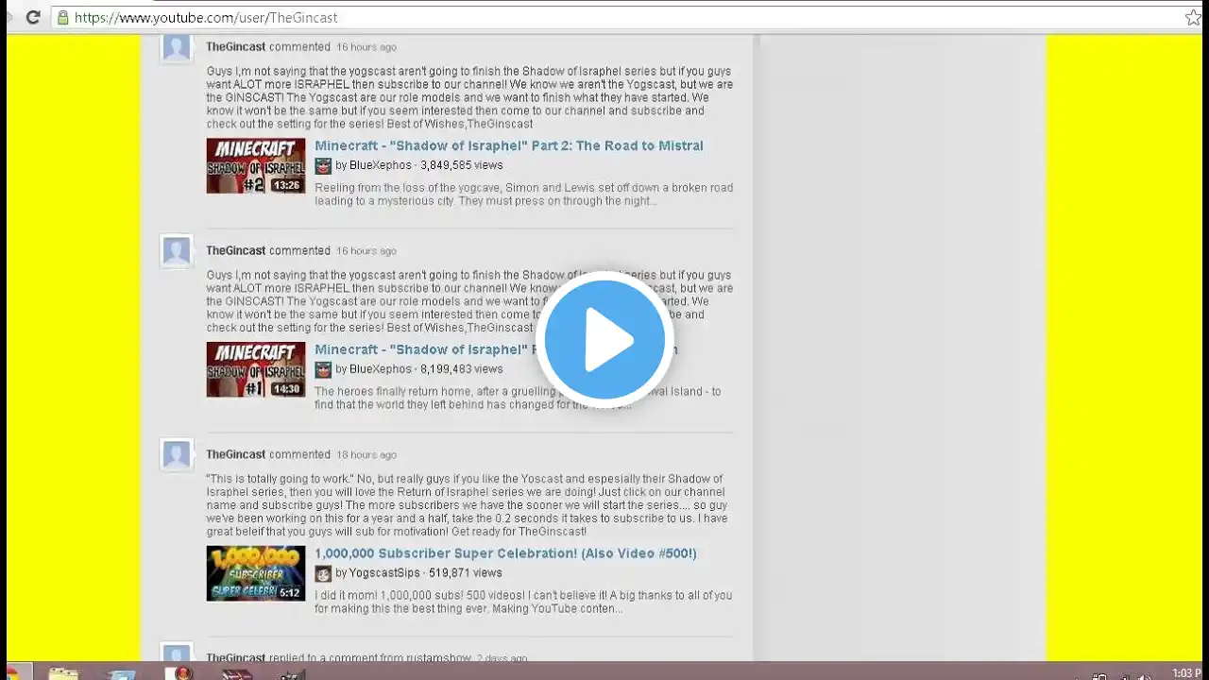Open the BlueXephos channel link with 3,849,585 views
This screenshot has height=680, width=1209.
(381, 165)
